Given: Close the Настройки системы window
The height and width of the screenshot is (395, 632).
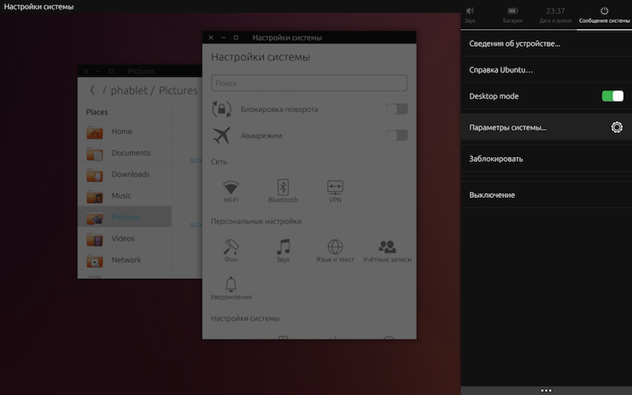Looking at the screenshot, I should [211, 38].
